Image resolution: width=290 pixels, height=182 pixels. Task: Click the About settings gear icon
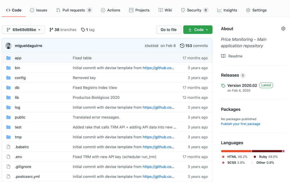pyautogui.click(x=283, y=29)
